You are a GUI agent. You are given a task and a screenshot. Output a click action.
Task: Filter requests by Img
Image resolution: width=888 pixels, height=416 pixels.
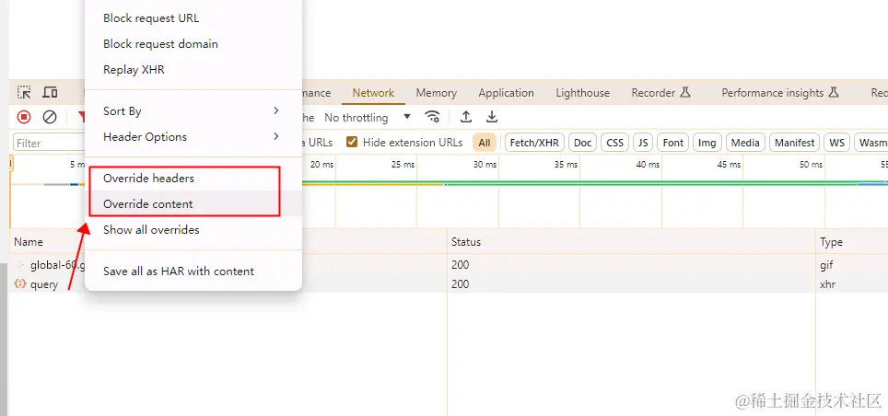[x=707, y=143]
